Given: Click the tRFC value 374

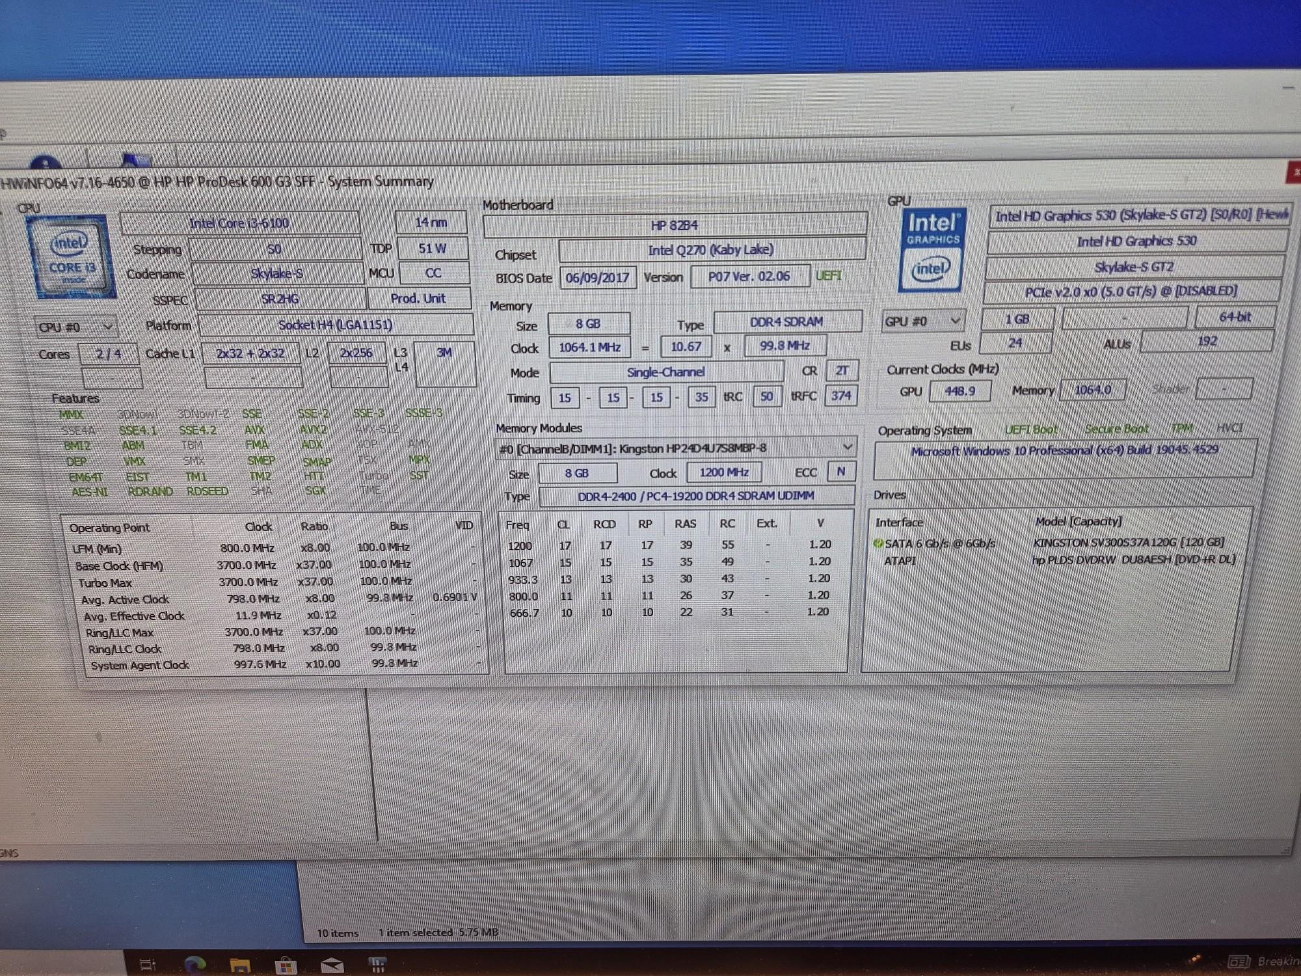Looking at the screenshot, I should point(841,396).
